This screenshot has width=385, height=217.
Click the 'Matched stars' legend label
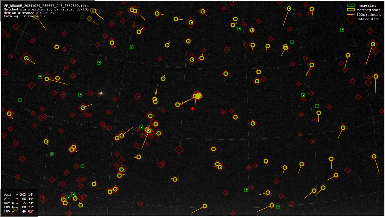(368, 10)
